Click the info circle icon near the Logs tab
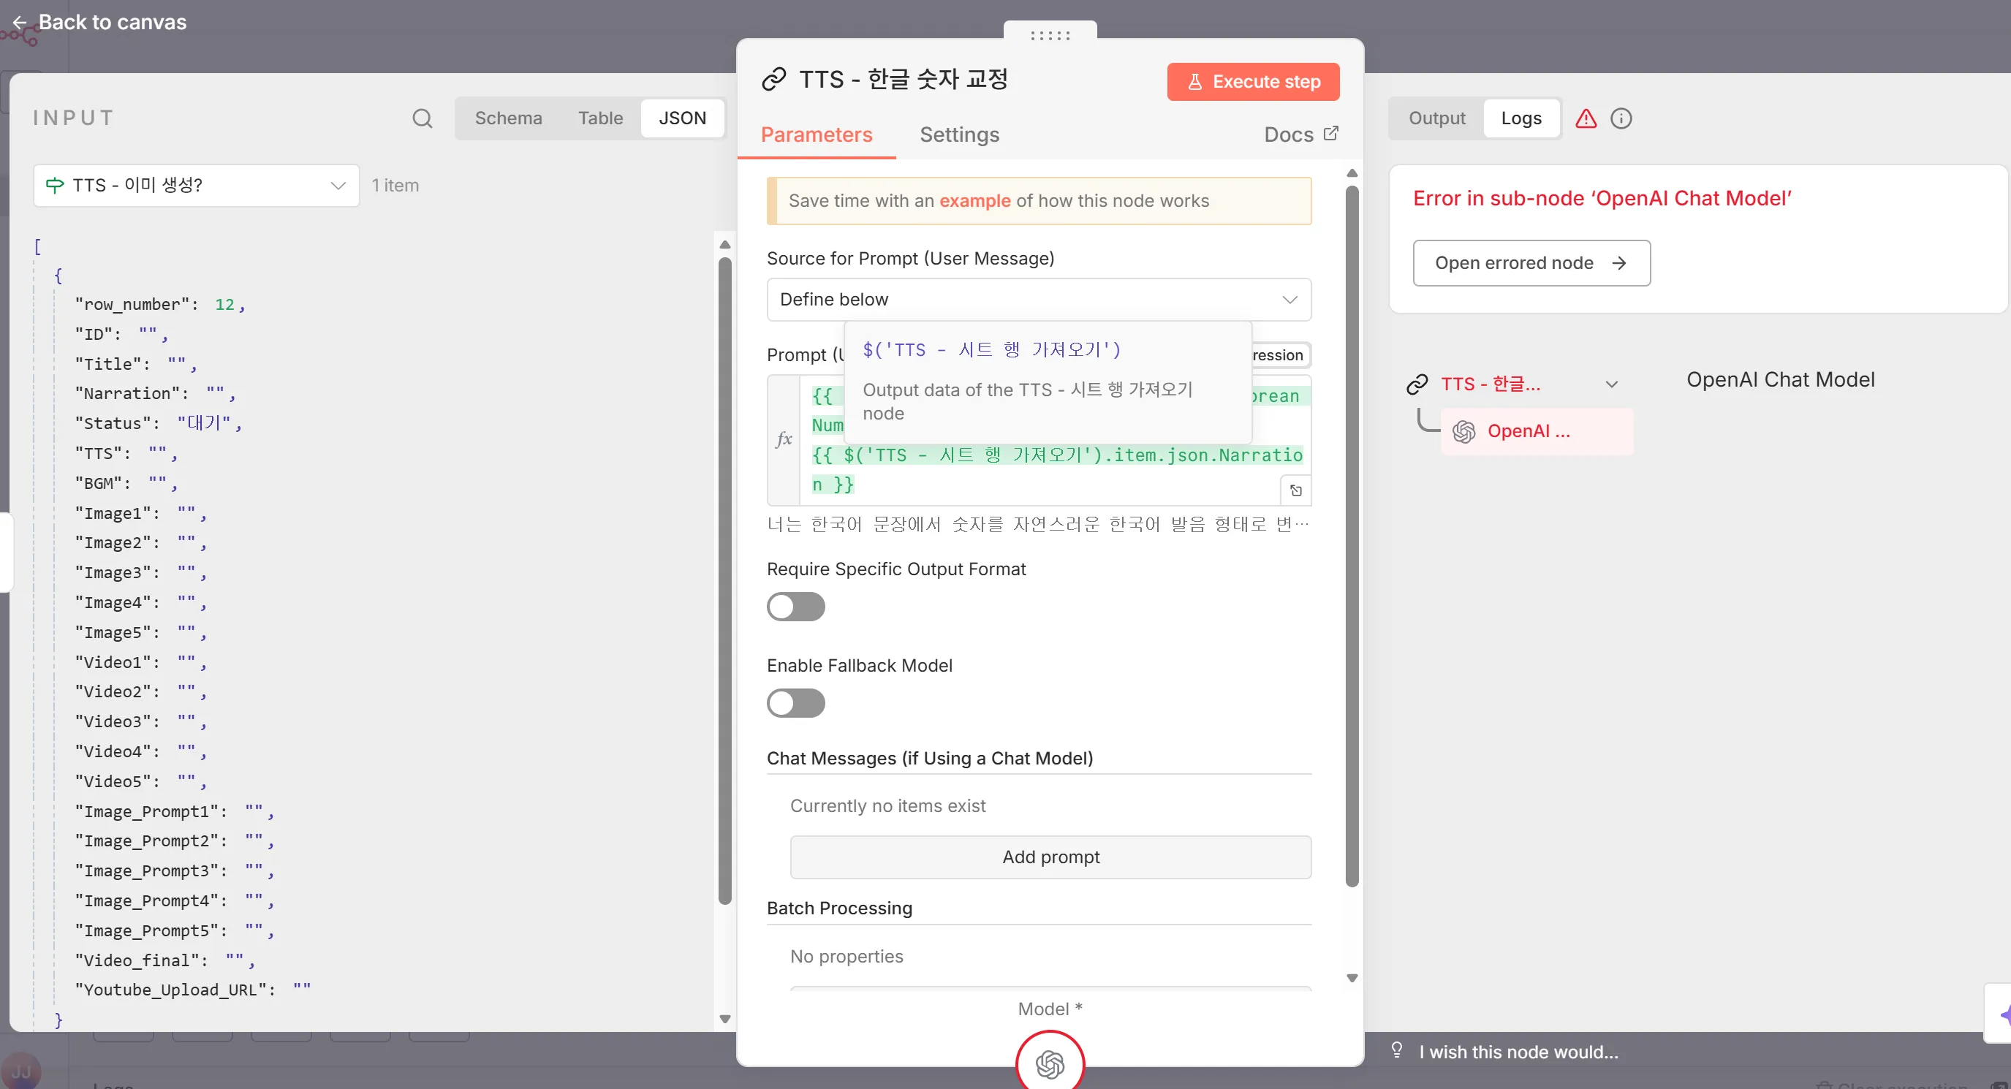Viewport: 2011px width, 1089px height. click(1621, 118)
